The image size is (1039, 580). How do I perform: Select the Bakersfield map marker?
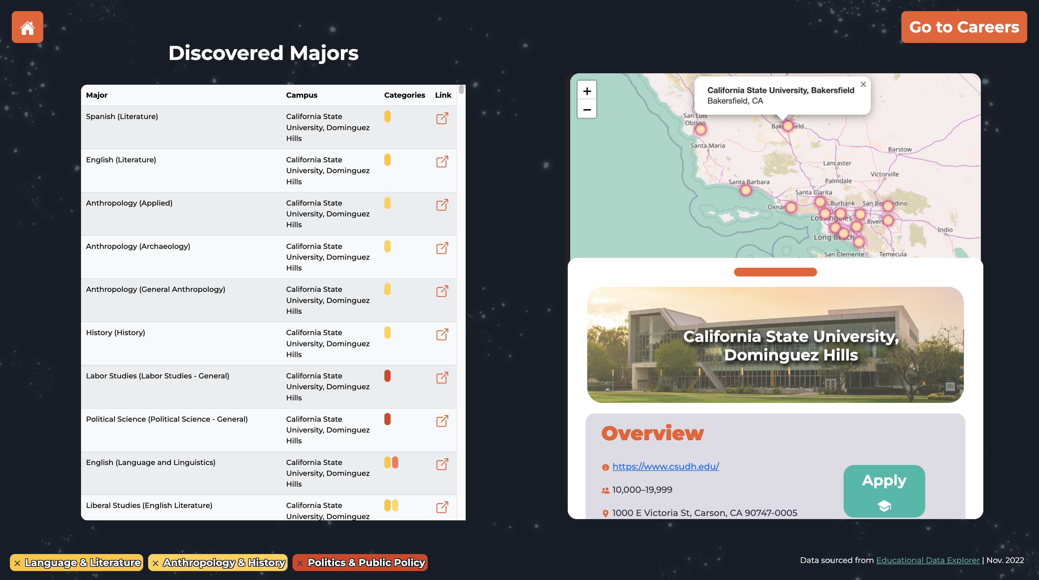tap(788, 126)
